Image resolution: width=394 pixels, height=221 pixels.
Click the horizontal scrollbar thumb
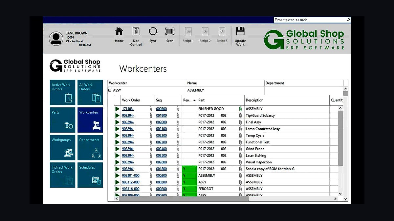point(184,198)
